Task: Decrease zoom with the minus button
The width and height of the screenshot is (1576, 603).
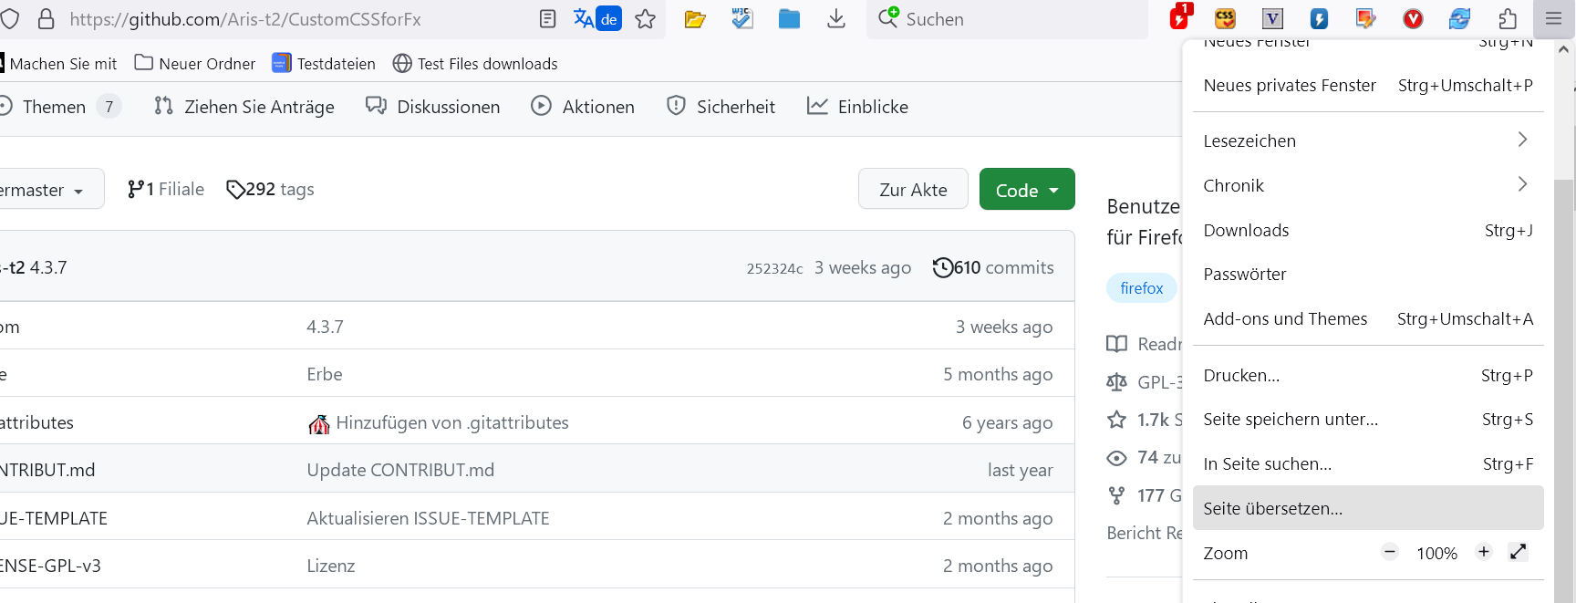Action: click(1389, 552)
